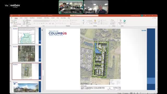The image size is (167, 94).
Task: Open the shapes gallery
Action: pos(87,22)
